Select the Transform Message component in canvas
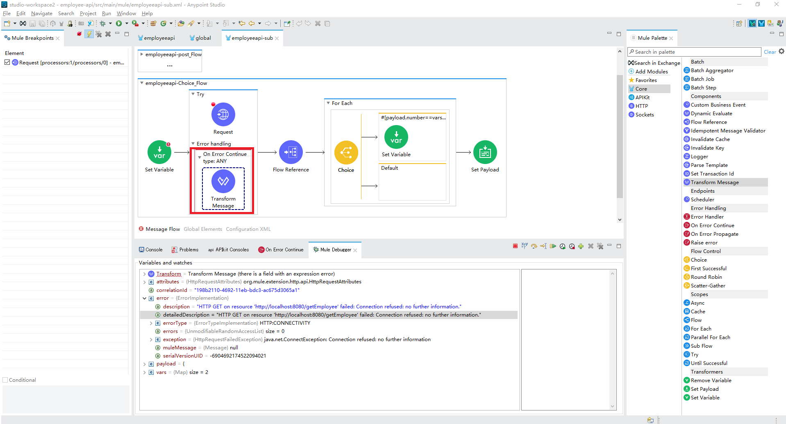786x424 pixels. [223, 181]
